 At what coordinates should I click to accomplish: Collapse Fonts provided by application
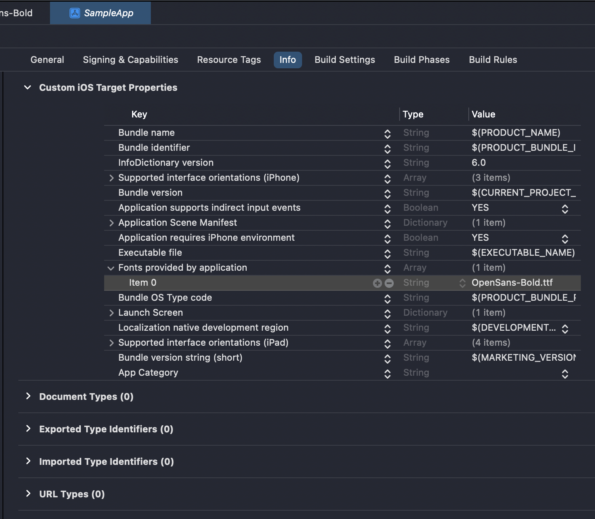click(110, 268)
